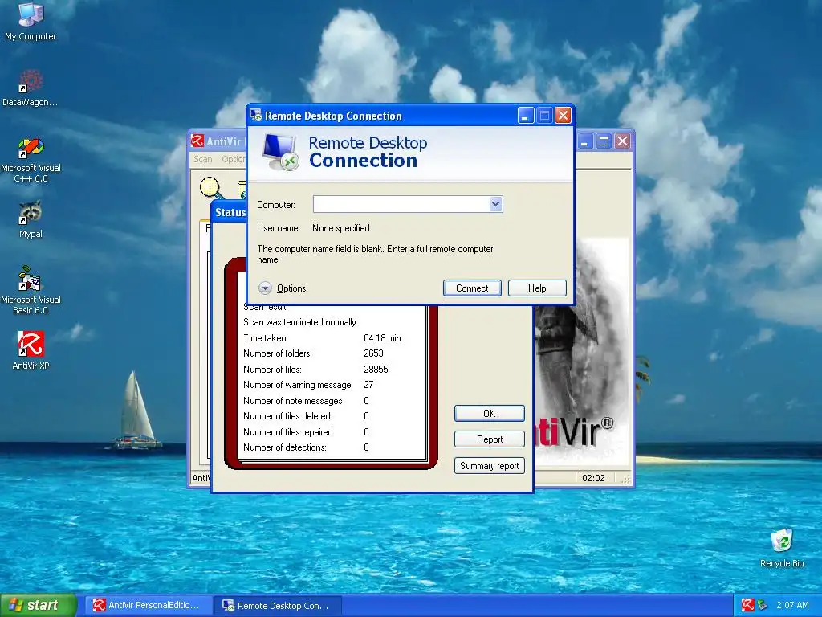
Task: Open the Scan menu in AntiVir window
Action: coord(203,159)
